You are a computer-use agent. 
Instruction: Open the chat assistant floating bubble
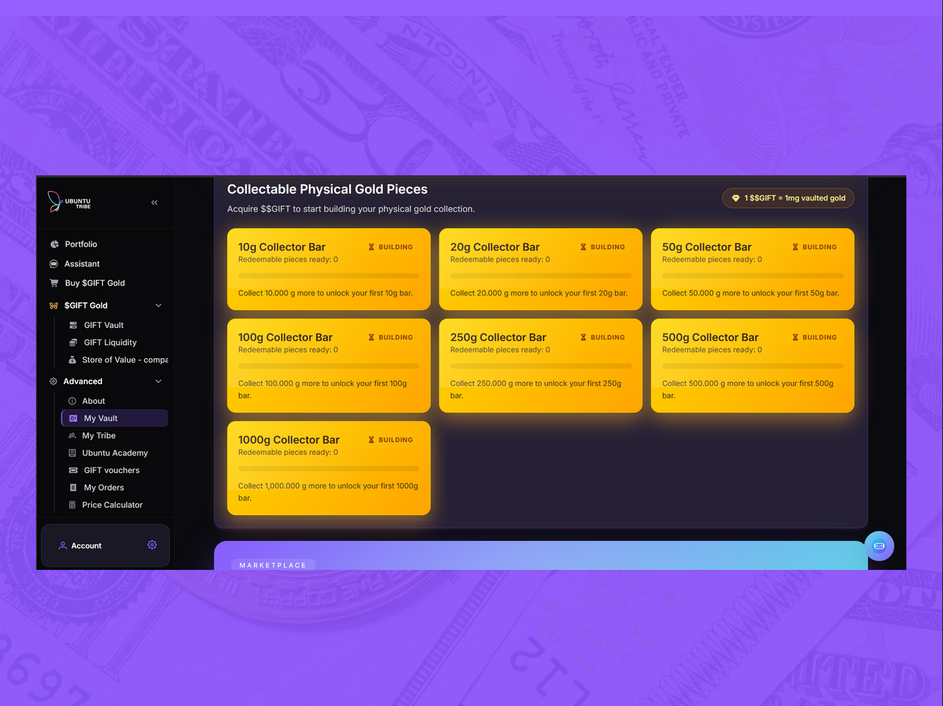pos(879,546)
